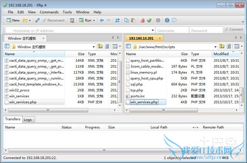The image size is (247, 163).
Task: Click local pane horizontal scrollbar
Action: tap(48, 110)
